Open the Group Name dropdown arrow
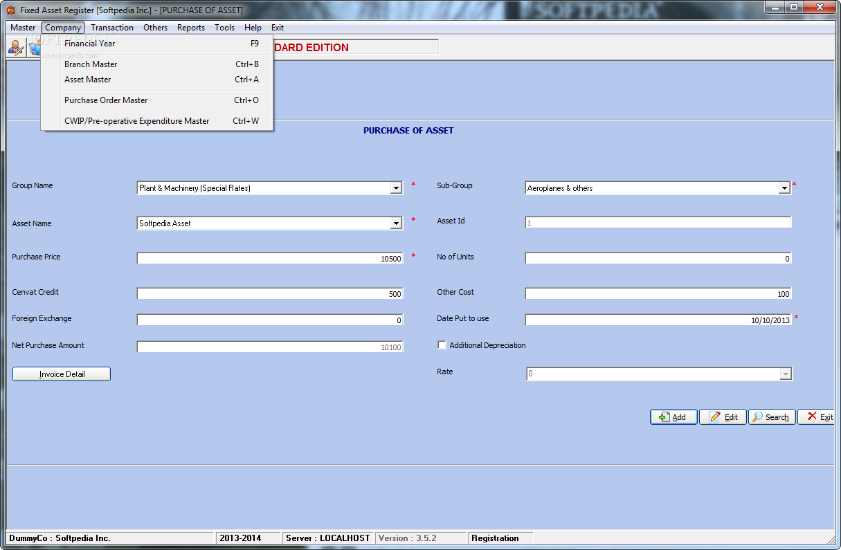841x550 pixels. point(396,188)
